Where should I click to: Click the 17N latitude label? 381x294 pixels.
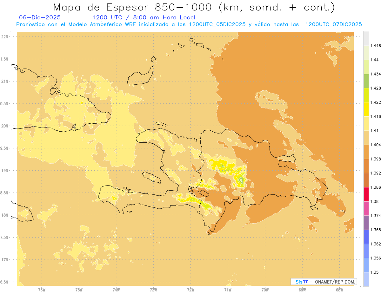tap(5, 260)
